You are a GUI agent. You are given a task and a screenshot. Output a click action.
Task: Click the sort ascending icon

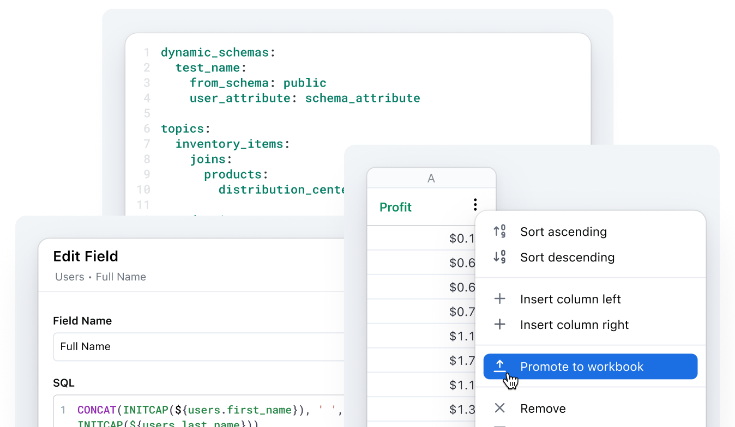point(499,231)
